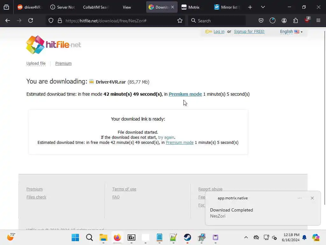Bookmark this page with the star

pos(180,21)
